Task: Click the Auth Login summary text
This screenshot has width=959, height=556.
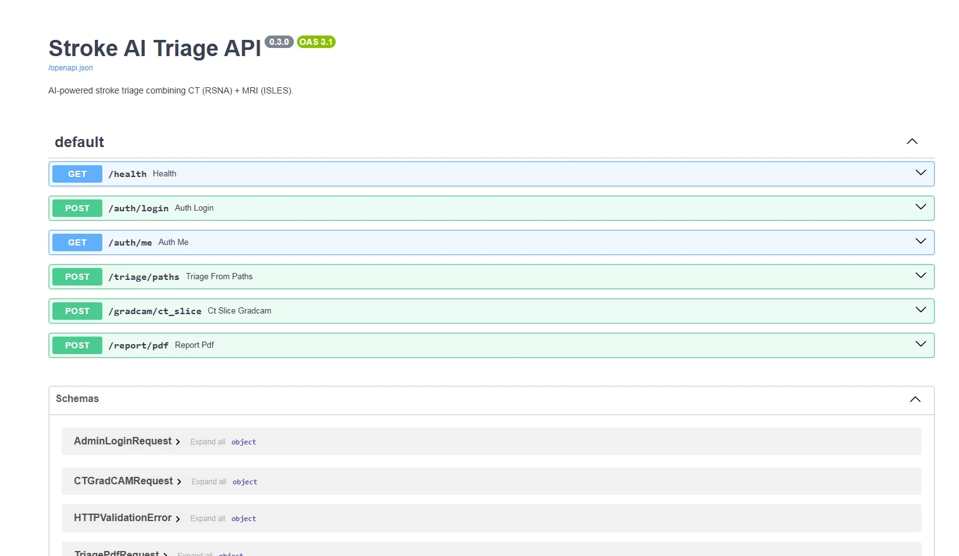Action: [194, 208]
